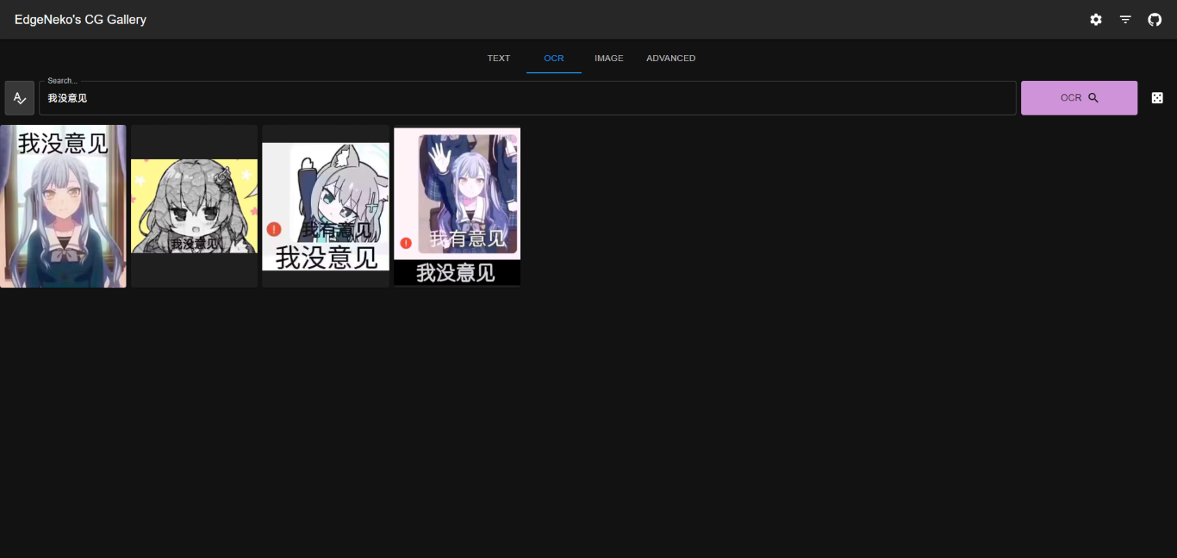Select the OCR tab
This screenshot has height=558, width=1177.
[x=554, y=59]
